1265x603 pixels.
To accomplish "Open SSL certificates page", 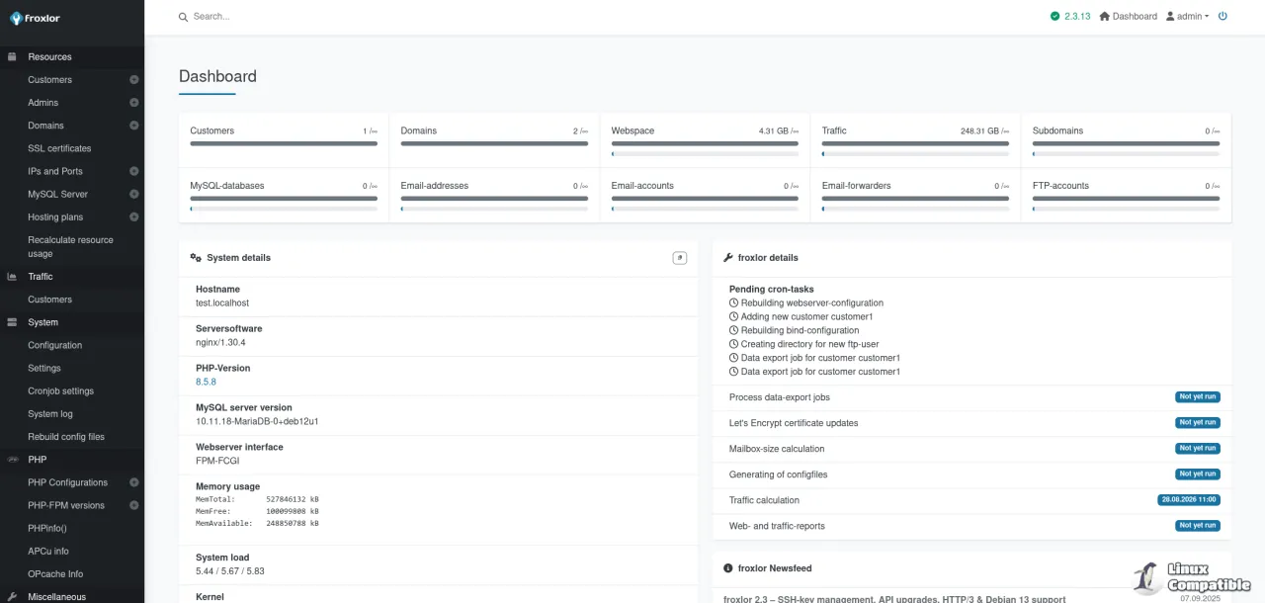I will coord(59,148).
